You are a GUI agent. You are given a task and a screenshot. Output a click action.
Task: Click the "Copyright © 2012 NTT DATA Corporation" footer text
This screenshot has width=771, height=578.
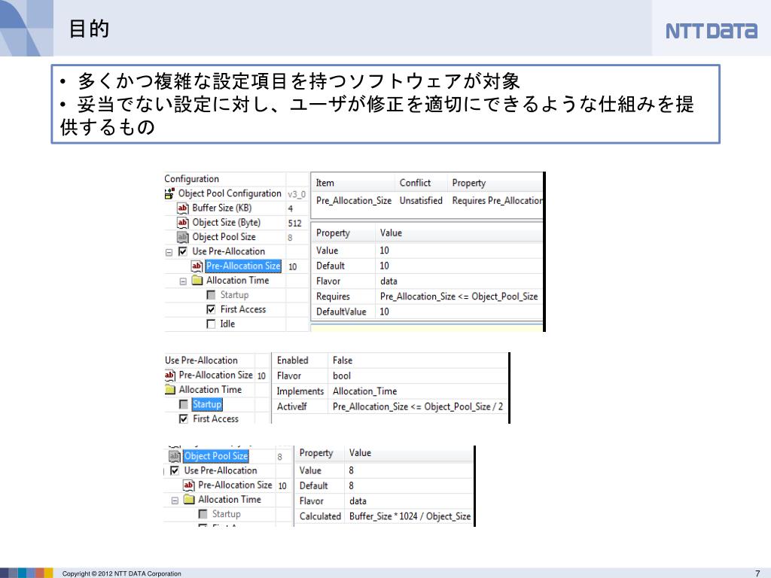[121, 573]
